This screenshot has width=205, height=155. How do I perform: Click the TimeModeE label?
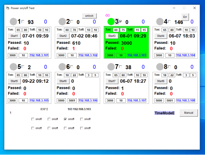(x=165, y=113)
